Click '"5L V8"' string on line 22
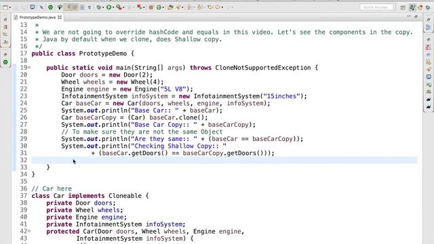Image resolution: width=434 pixels, height=244 pixels. [173, 89]
